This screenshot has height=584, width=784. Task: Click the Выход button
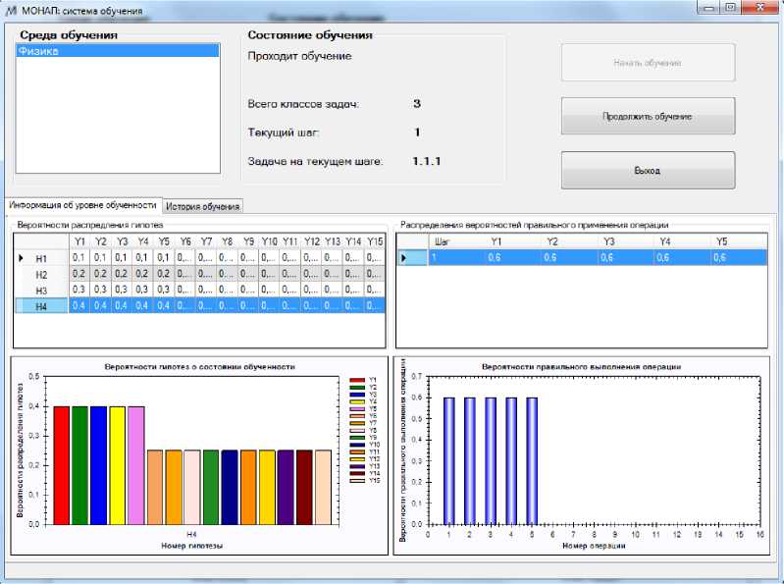pyautogui.click(x=648, y=170)
